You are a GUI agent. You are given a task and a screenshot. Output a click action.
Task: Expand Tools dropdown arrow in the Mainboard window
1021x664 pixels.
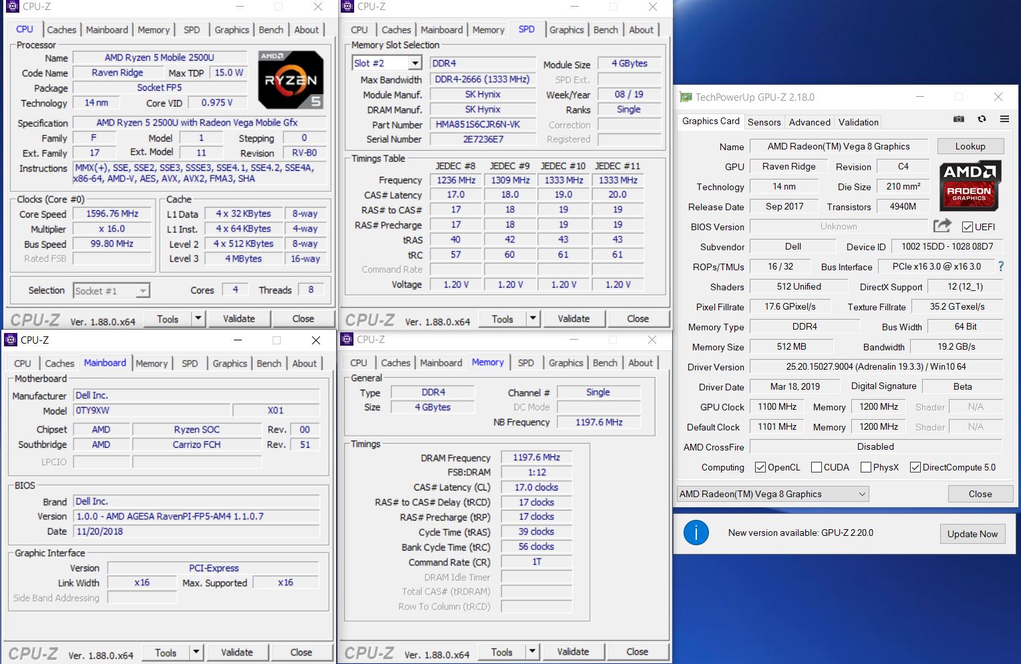coord(196,652)
